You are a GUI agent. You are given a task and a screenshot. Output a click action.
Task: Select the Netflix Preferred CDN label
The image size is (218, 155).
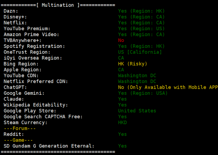click(36, 81)
